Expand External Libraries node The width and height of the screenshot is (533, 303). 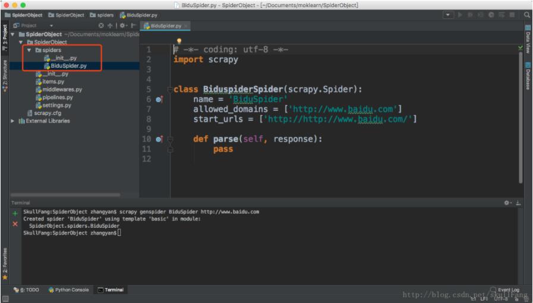pos(12,121)
